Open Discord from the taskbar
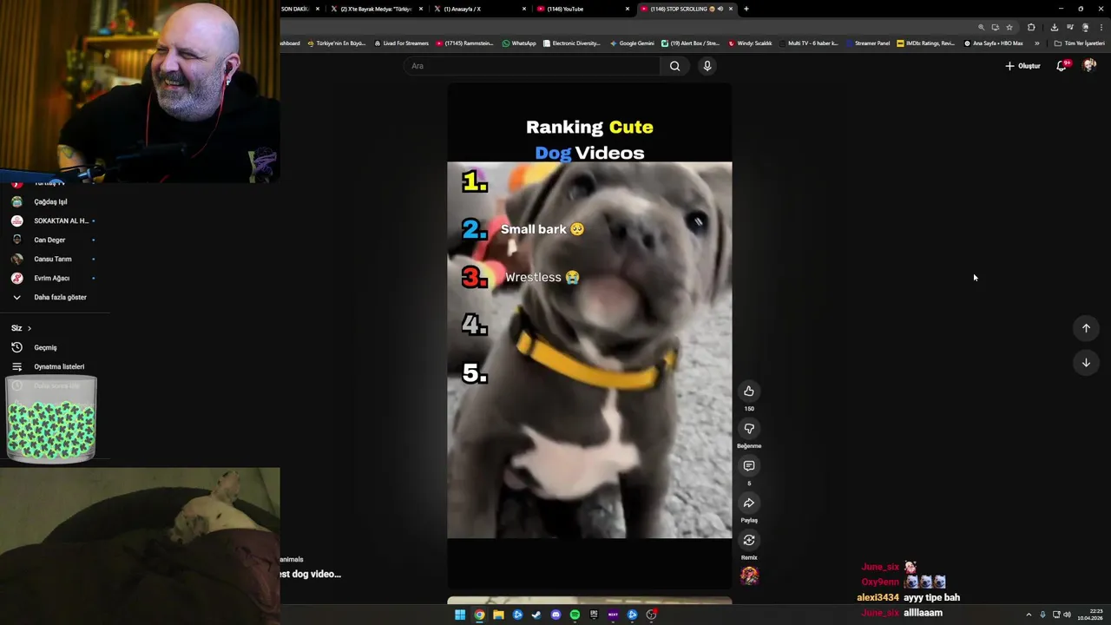 tap(555, 615)
